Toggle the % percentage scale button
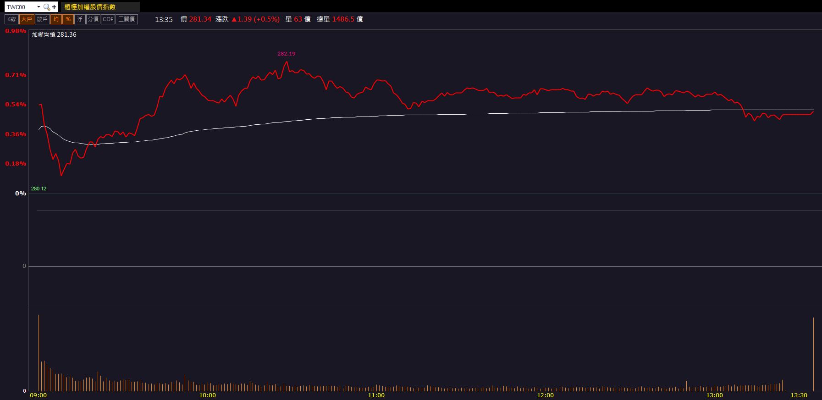Viewport: 822px width, 400px height. tap(68, 19)
